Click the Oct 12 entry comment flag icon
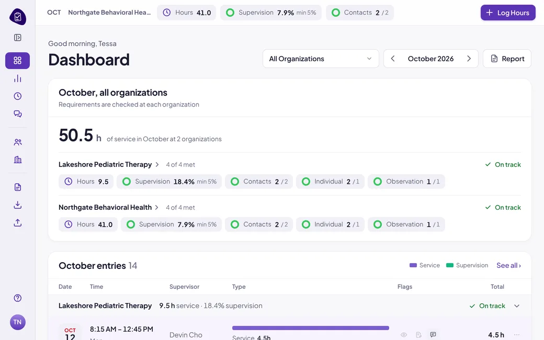 pyautogui.click(x=433, y=334)
